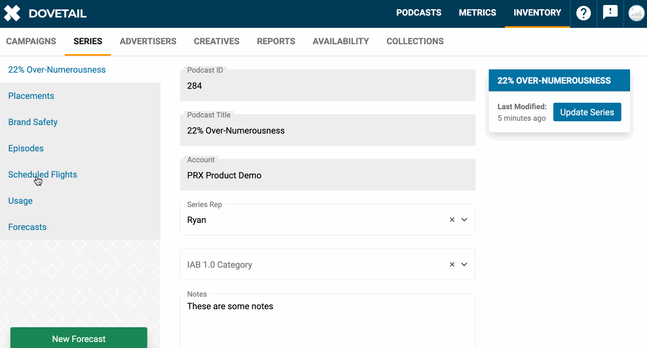The height and width of the screenshot is (348, 647).
Task: Open the Collections tab
Action: point(415,41)
